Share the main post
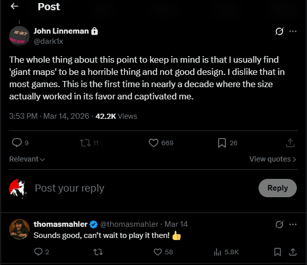Screen dimensions: 307x265 pyautogui.click(x=290, y=143)
